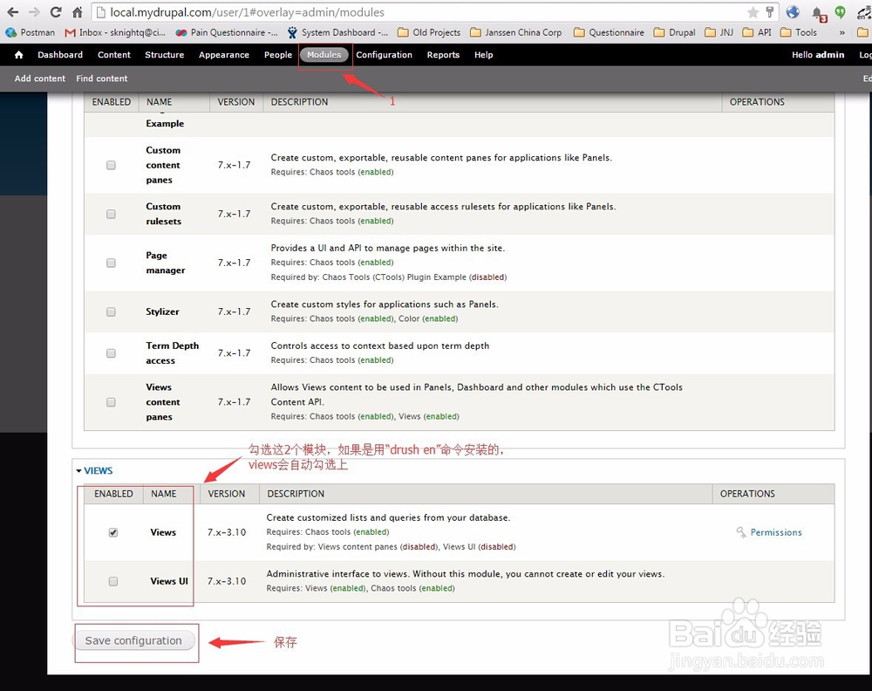The width and height of the screenshot is (872, 691).
Task: Click the browser forward arrow
Action: (x=34, y=11)
